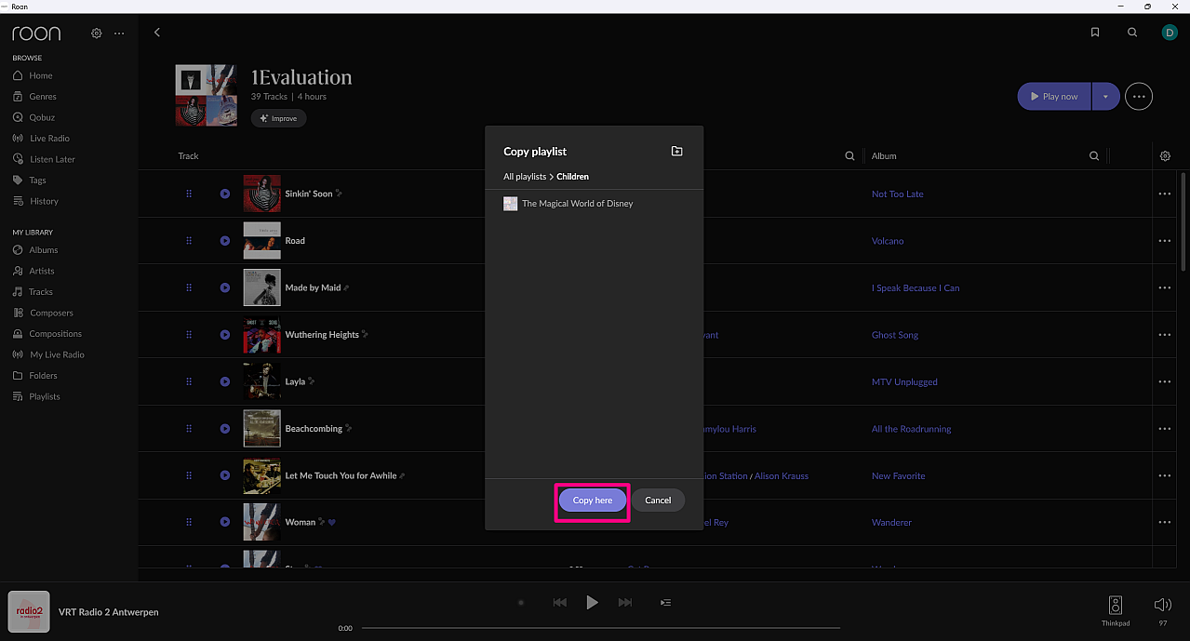Select The Magical World of Disney playlist
This screenshot has height=641, width=1190.
(577, 204)
